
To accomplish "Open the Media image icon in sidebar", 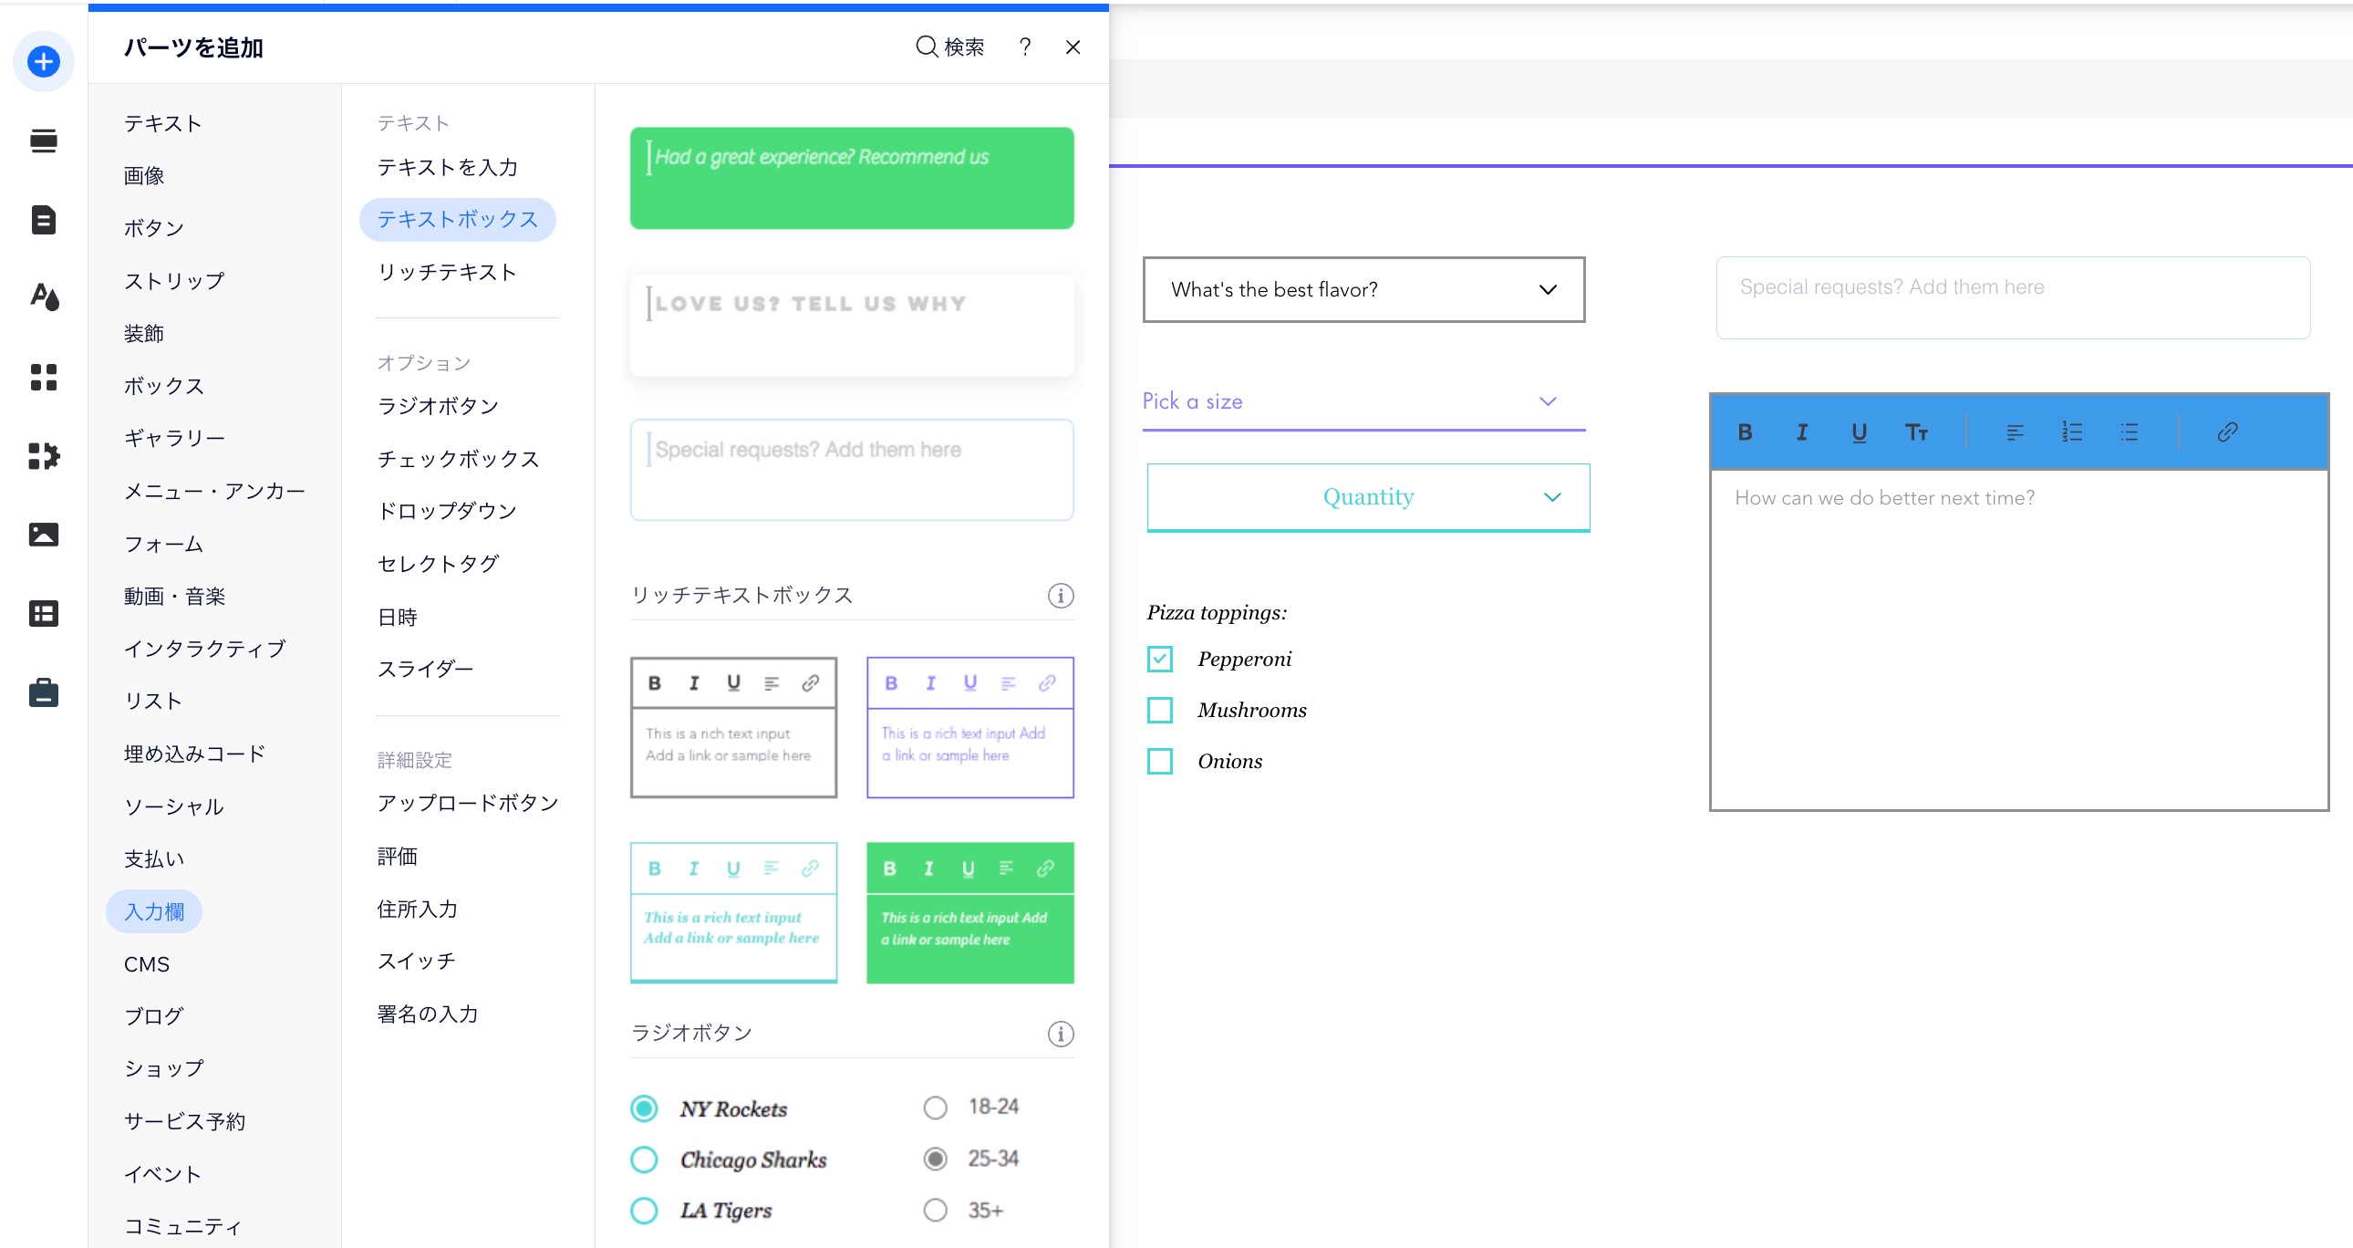I will tap(43, 535).
